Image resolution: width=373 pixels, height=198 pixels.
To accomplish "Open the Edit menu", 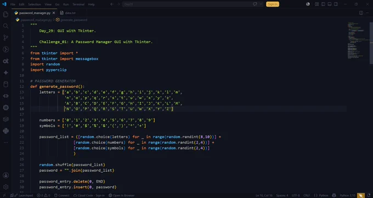I will (21, 4).
